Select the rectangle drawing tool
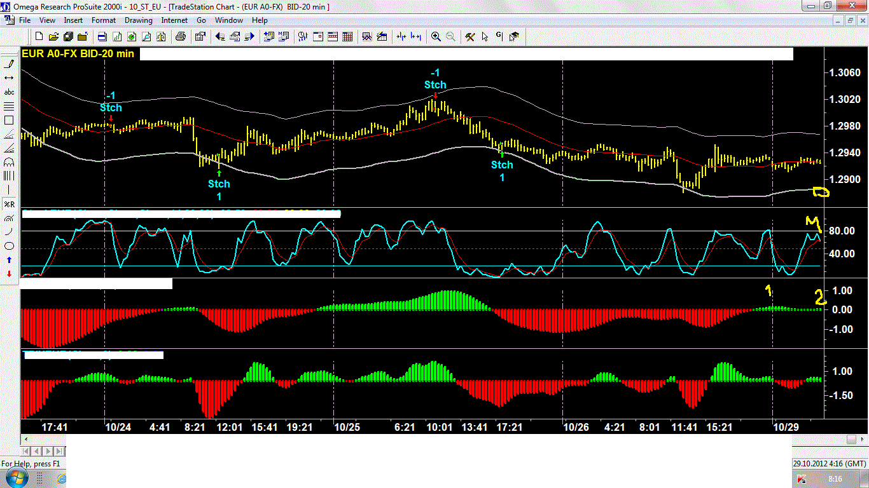The height and width of the screenshot is (488, 869). coord(9,120)
